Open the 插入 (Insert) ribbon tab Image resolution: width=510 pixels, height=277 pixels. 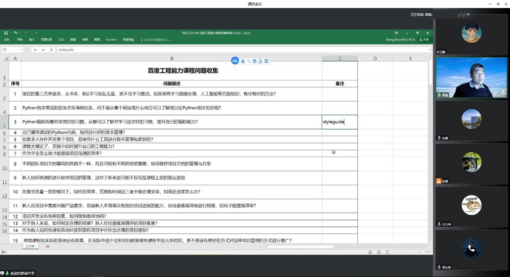click(x=31, y=40)
